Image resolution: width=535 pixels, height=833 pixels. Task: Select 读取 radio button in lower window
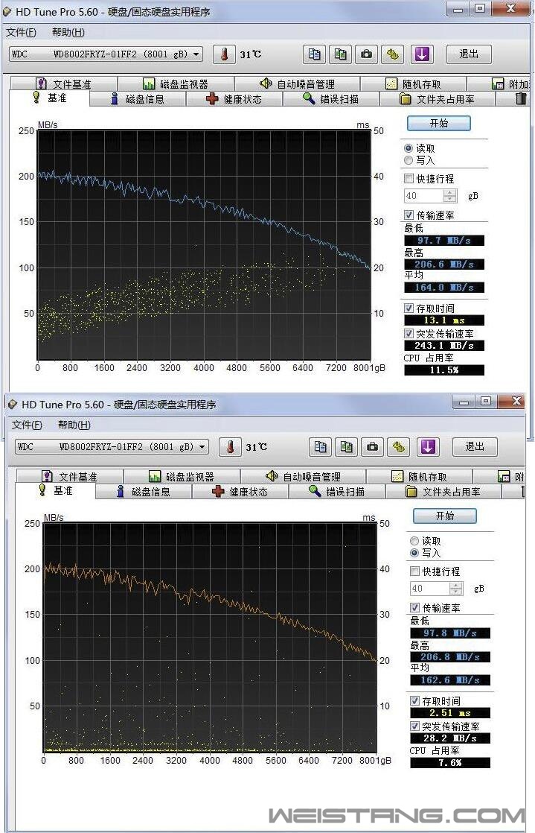point(414,541)
